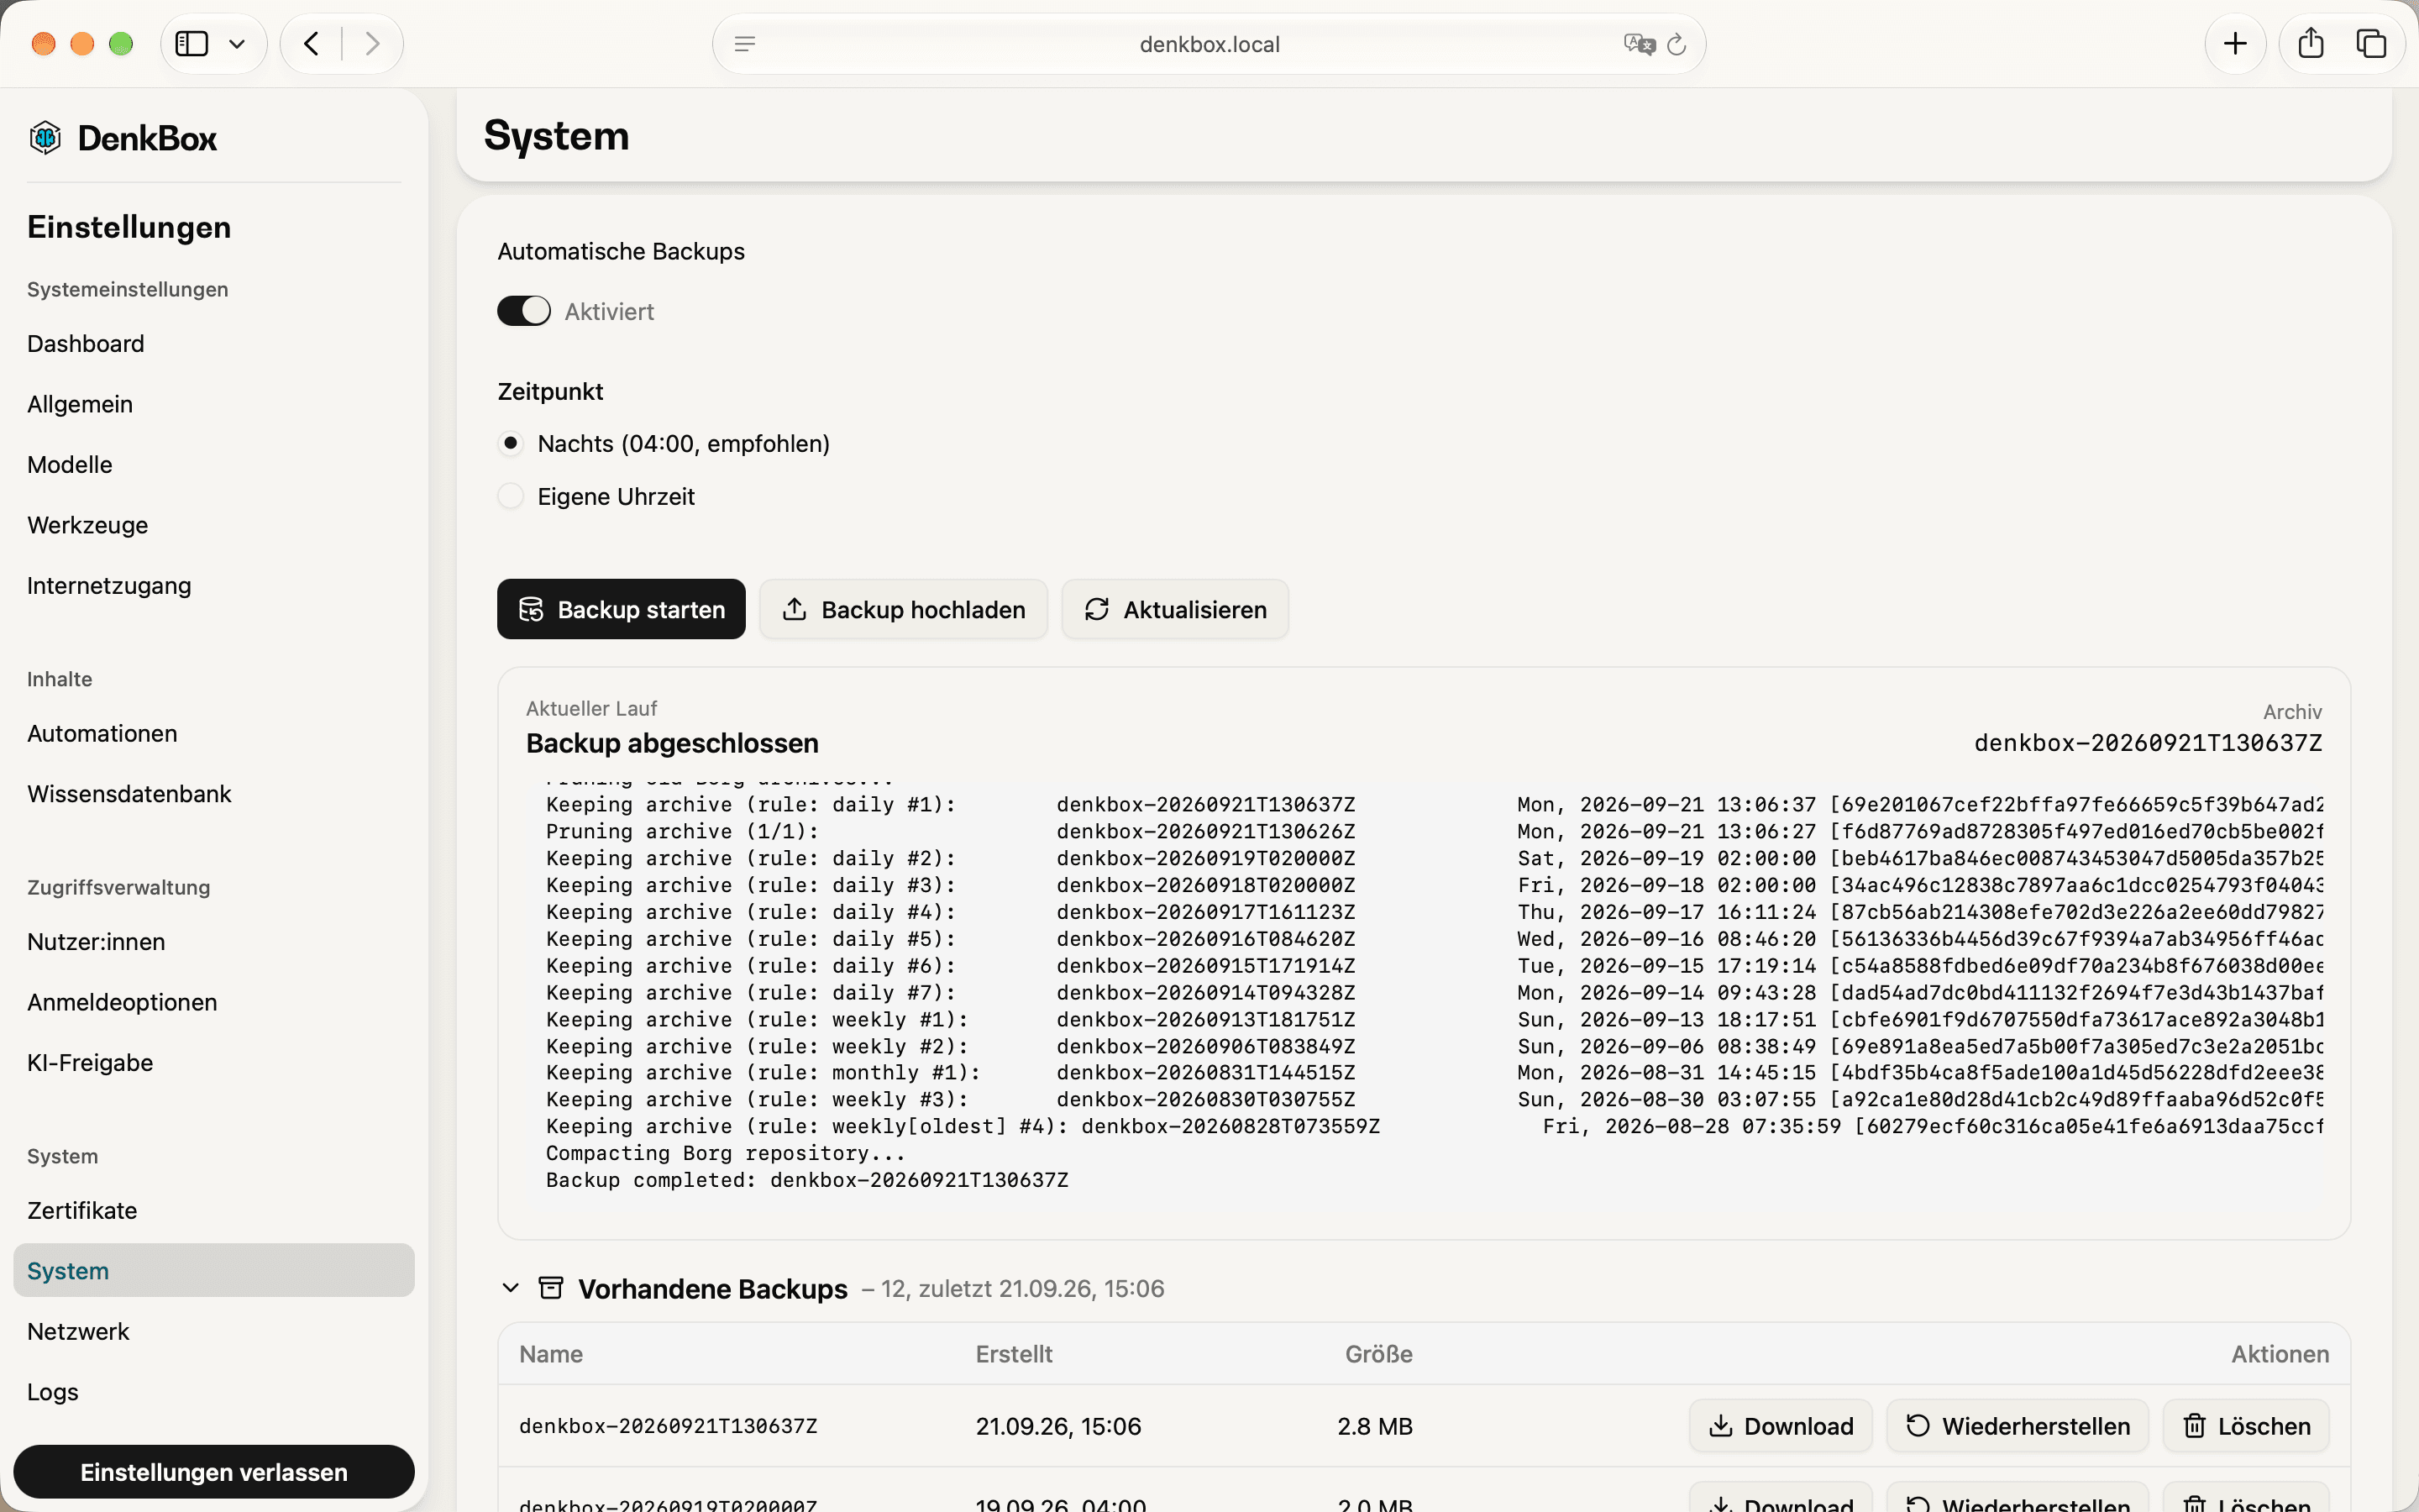Click the archive box icon beside Vorhandene Backups
This screenshot has height=1512, width=2419.
(551, 1288)
